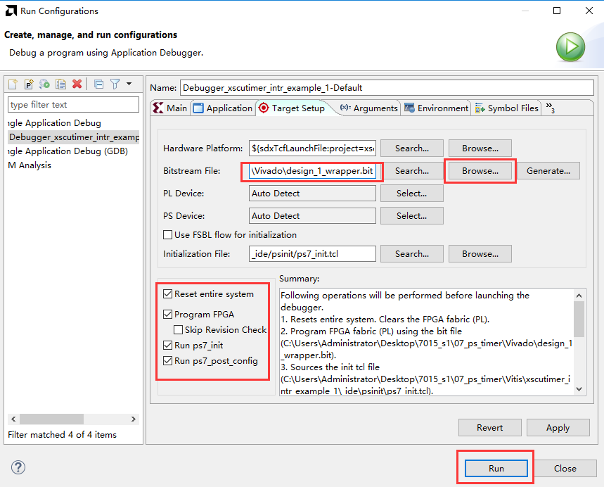Select the Target Setup tab

293,108
